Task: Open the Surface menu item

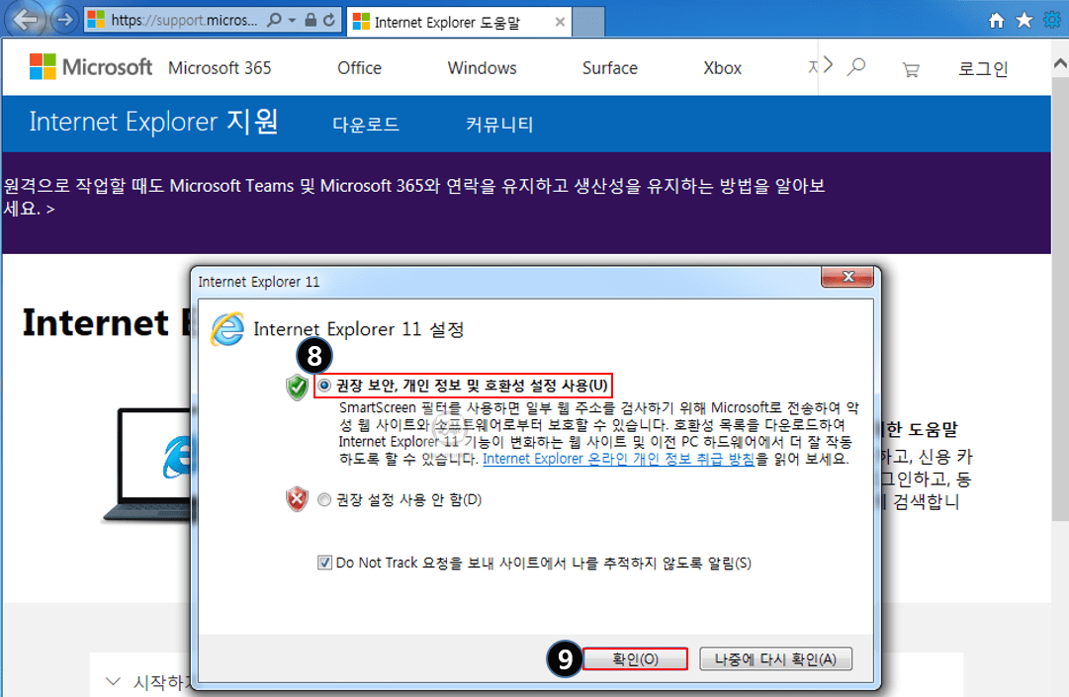Action: (x=609, y=68)
